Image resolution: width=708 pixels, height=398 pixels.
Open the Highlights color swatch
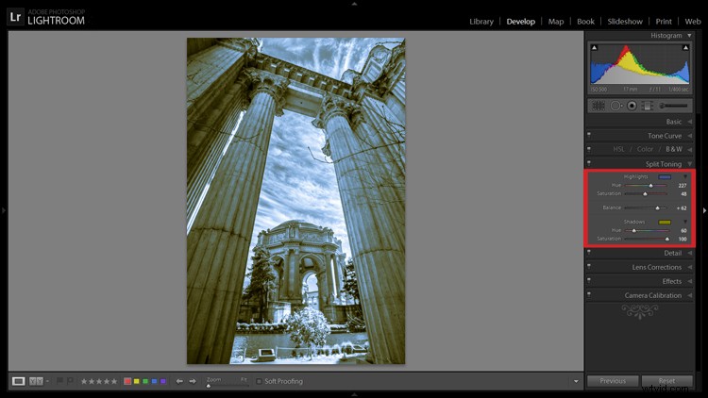[665, 177]
